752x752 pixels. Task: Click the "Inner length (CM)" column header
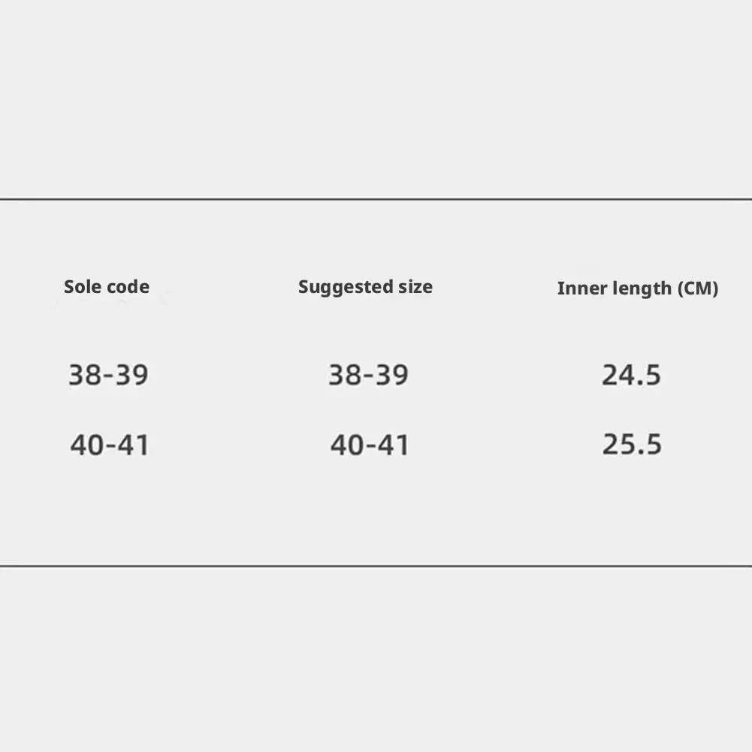[x=637, y=288]
